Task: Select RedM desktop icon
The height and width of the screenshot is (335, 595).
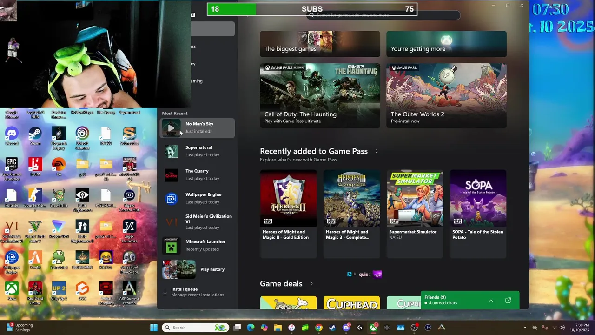Action: tap(35, 167)
